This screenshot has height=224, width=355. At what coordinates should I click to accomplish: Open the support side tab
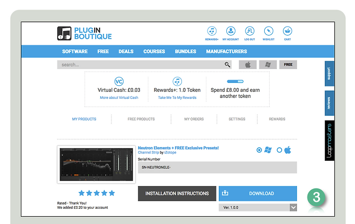[x=329, y=74]
